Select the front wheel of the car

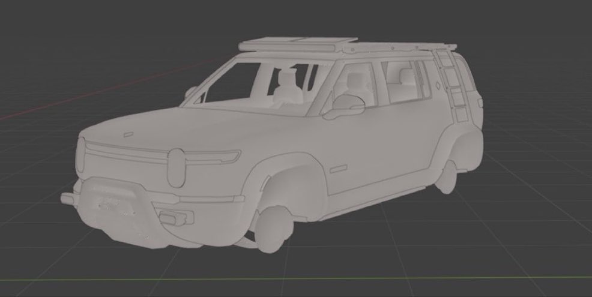click(x=274, y=229)
